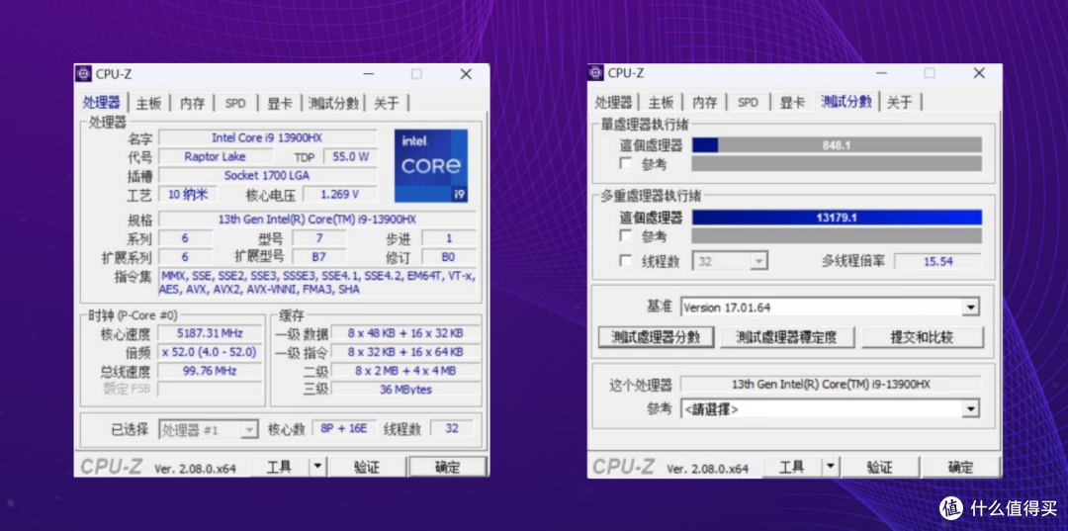The image size is (1068, 531).
Task: Click the multi-thread score bar 13179.1
Action: coord(838,218)
